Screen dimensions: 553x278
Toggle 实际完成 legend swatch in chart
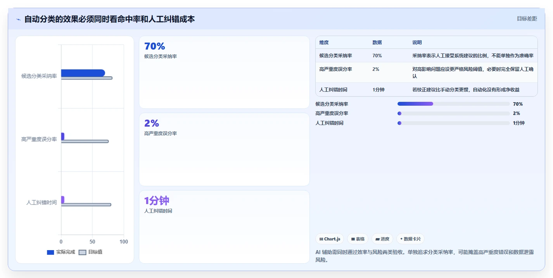click(x=50, y=252)
